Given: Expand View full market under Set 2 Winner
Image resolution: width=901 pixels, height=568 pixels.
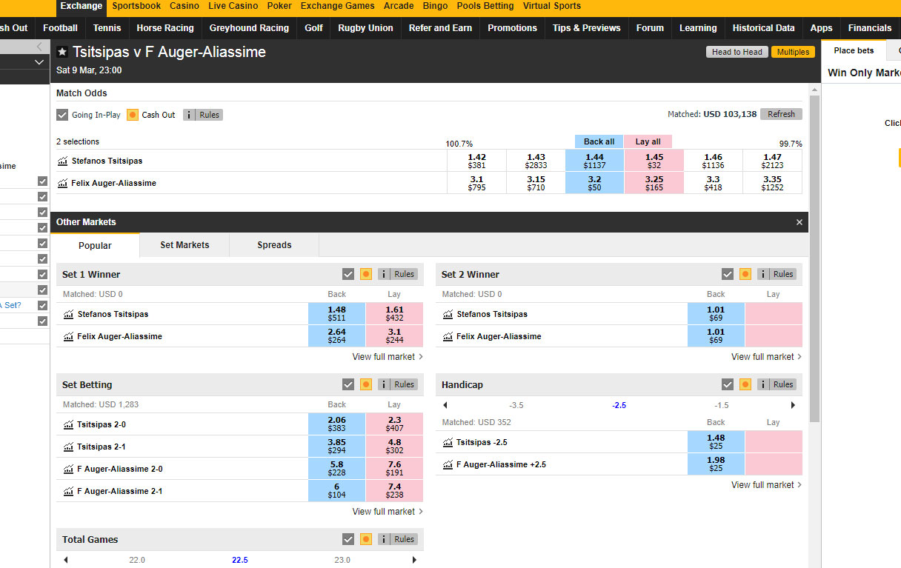Looking at the screenshot, I should coord(767,357).
